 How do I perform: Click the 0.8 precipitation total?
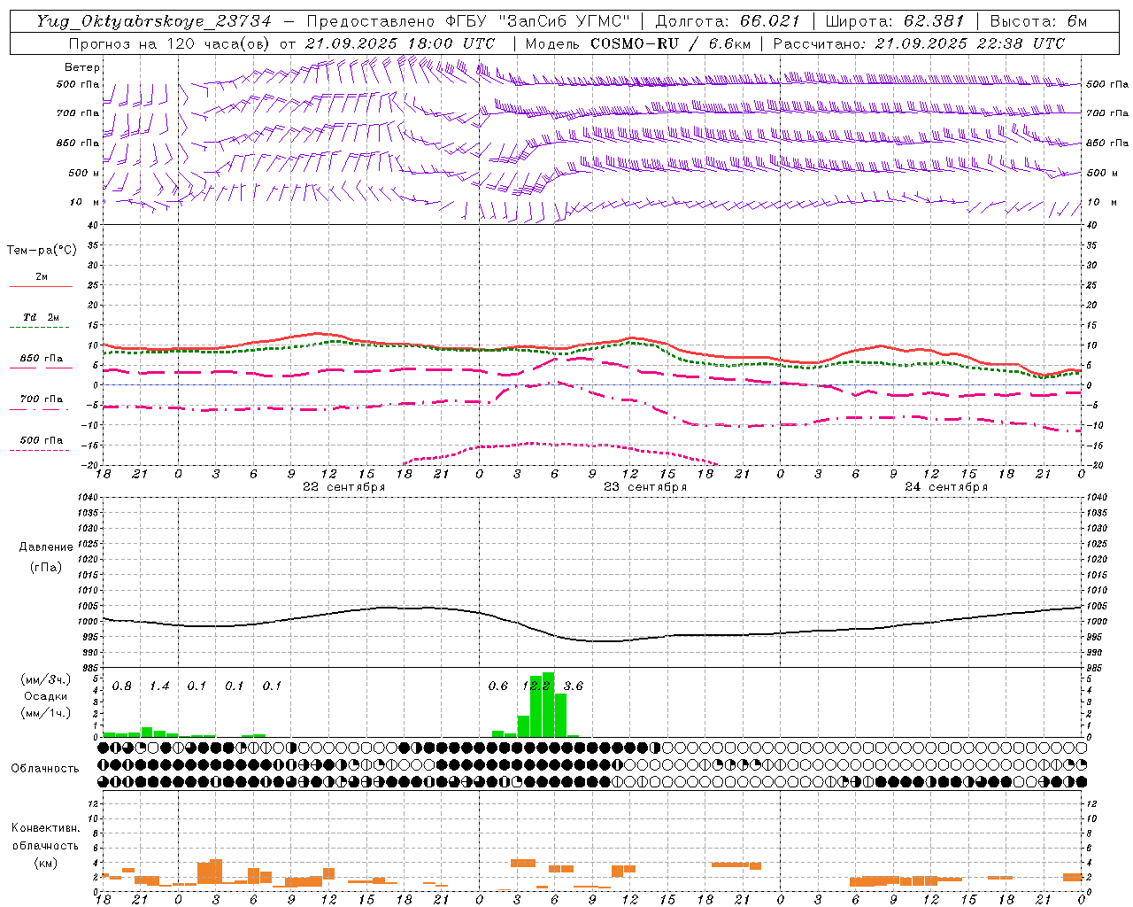pyautogui.click(x=122, y=686)
